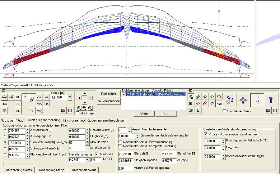Click the blue hammer tool icon

pos(271,100)
